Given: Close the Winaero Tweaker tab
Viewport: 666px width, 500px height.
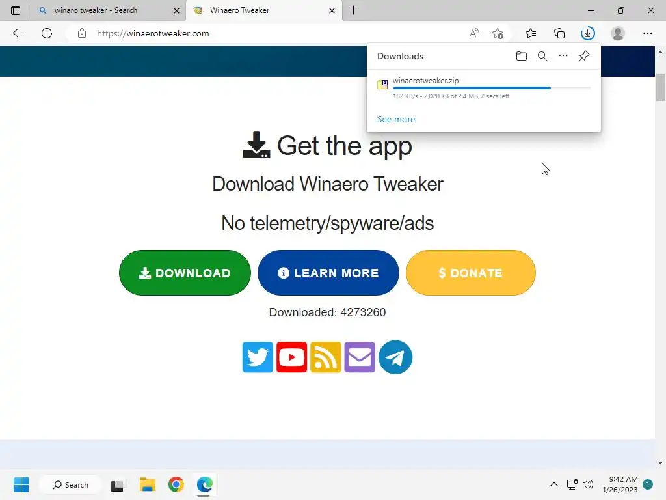Looking at the screenshot, I should 332,10.
